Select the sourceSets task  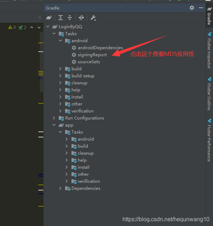point(89,62)
